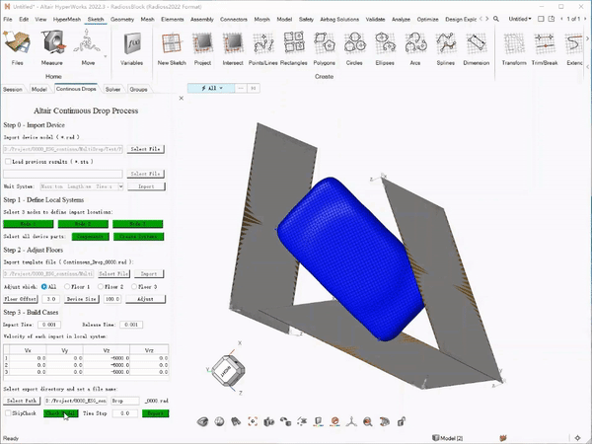The width and height of the screenshot is (592, 444).
Task: Click the green Node 1 button
Action: (x=29, y=224)
